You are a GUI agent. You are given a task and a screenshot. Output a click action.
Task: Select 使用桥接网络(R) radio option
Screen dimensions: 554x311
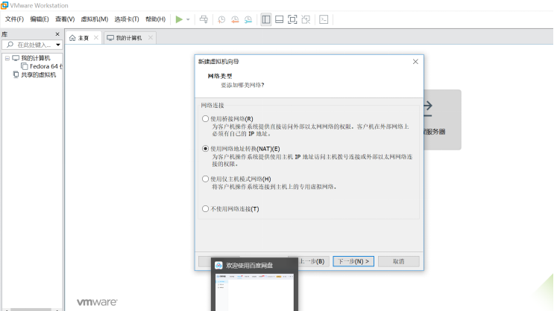click(205, 119)
